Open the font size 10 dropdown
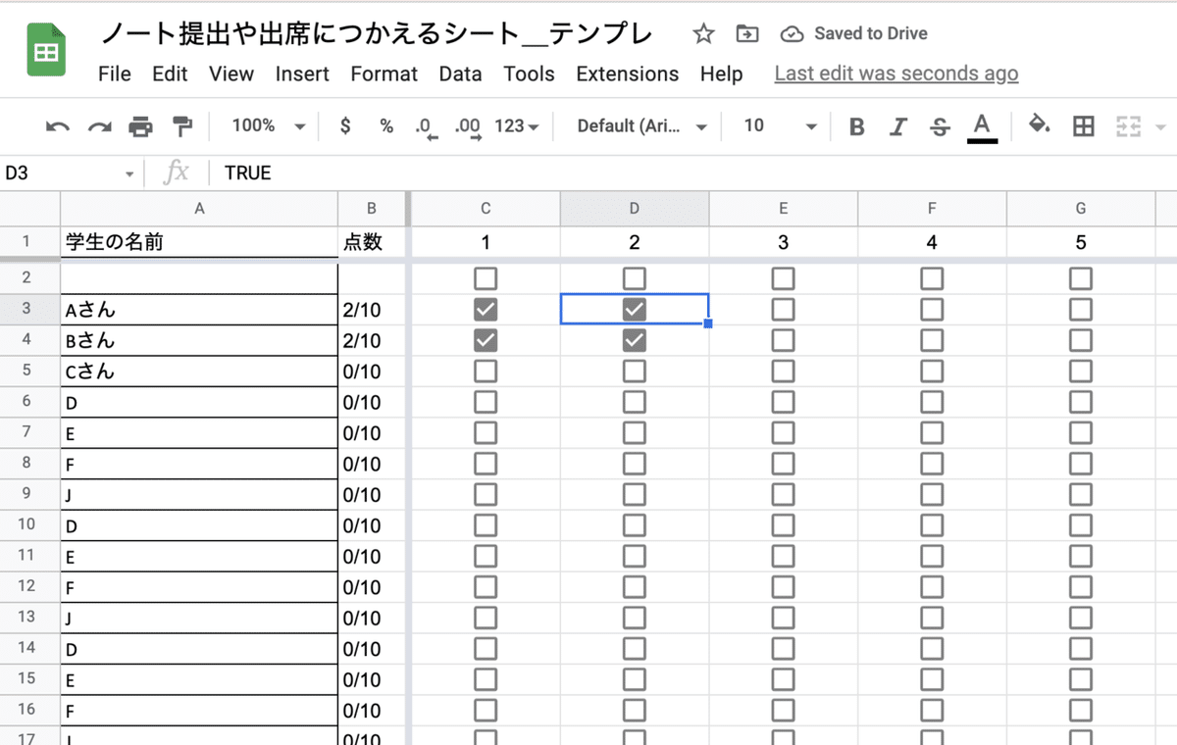The width and height of the screenshot is (1177, 745). click(x=780, y=125)
